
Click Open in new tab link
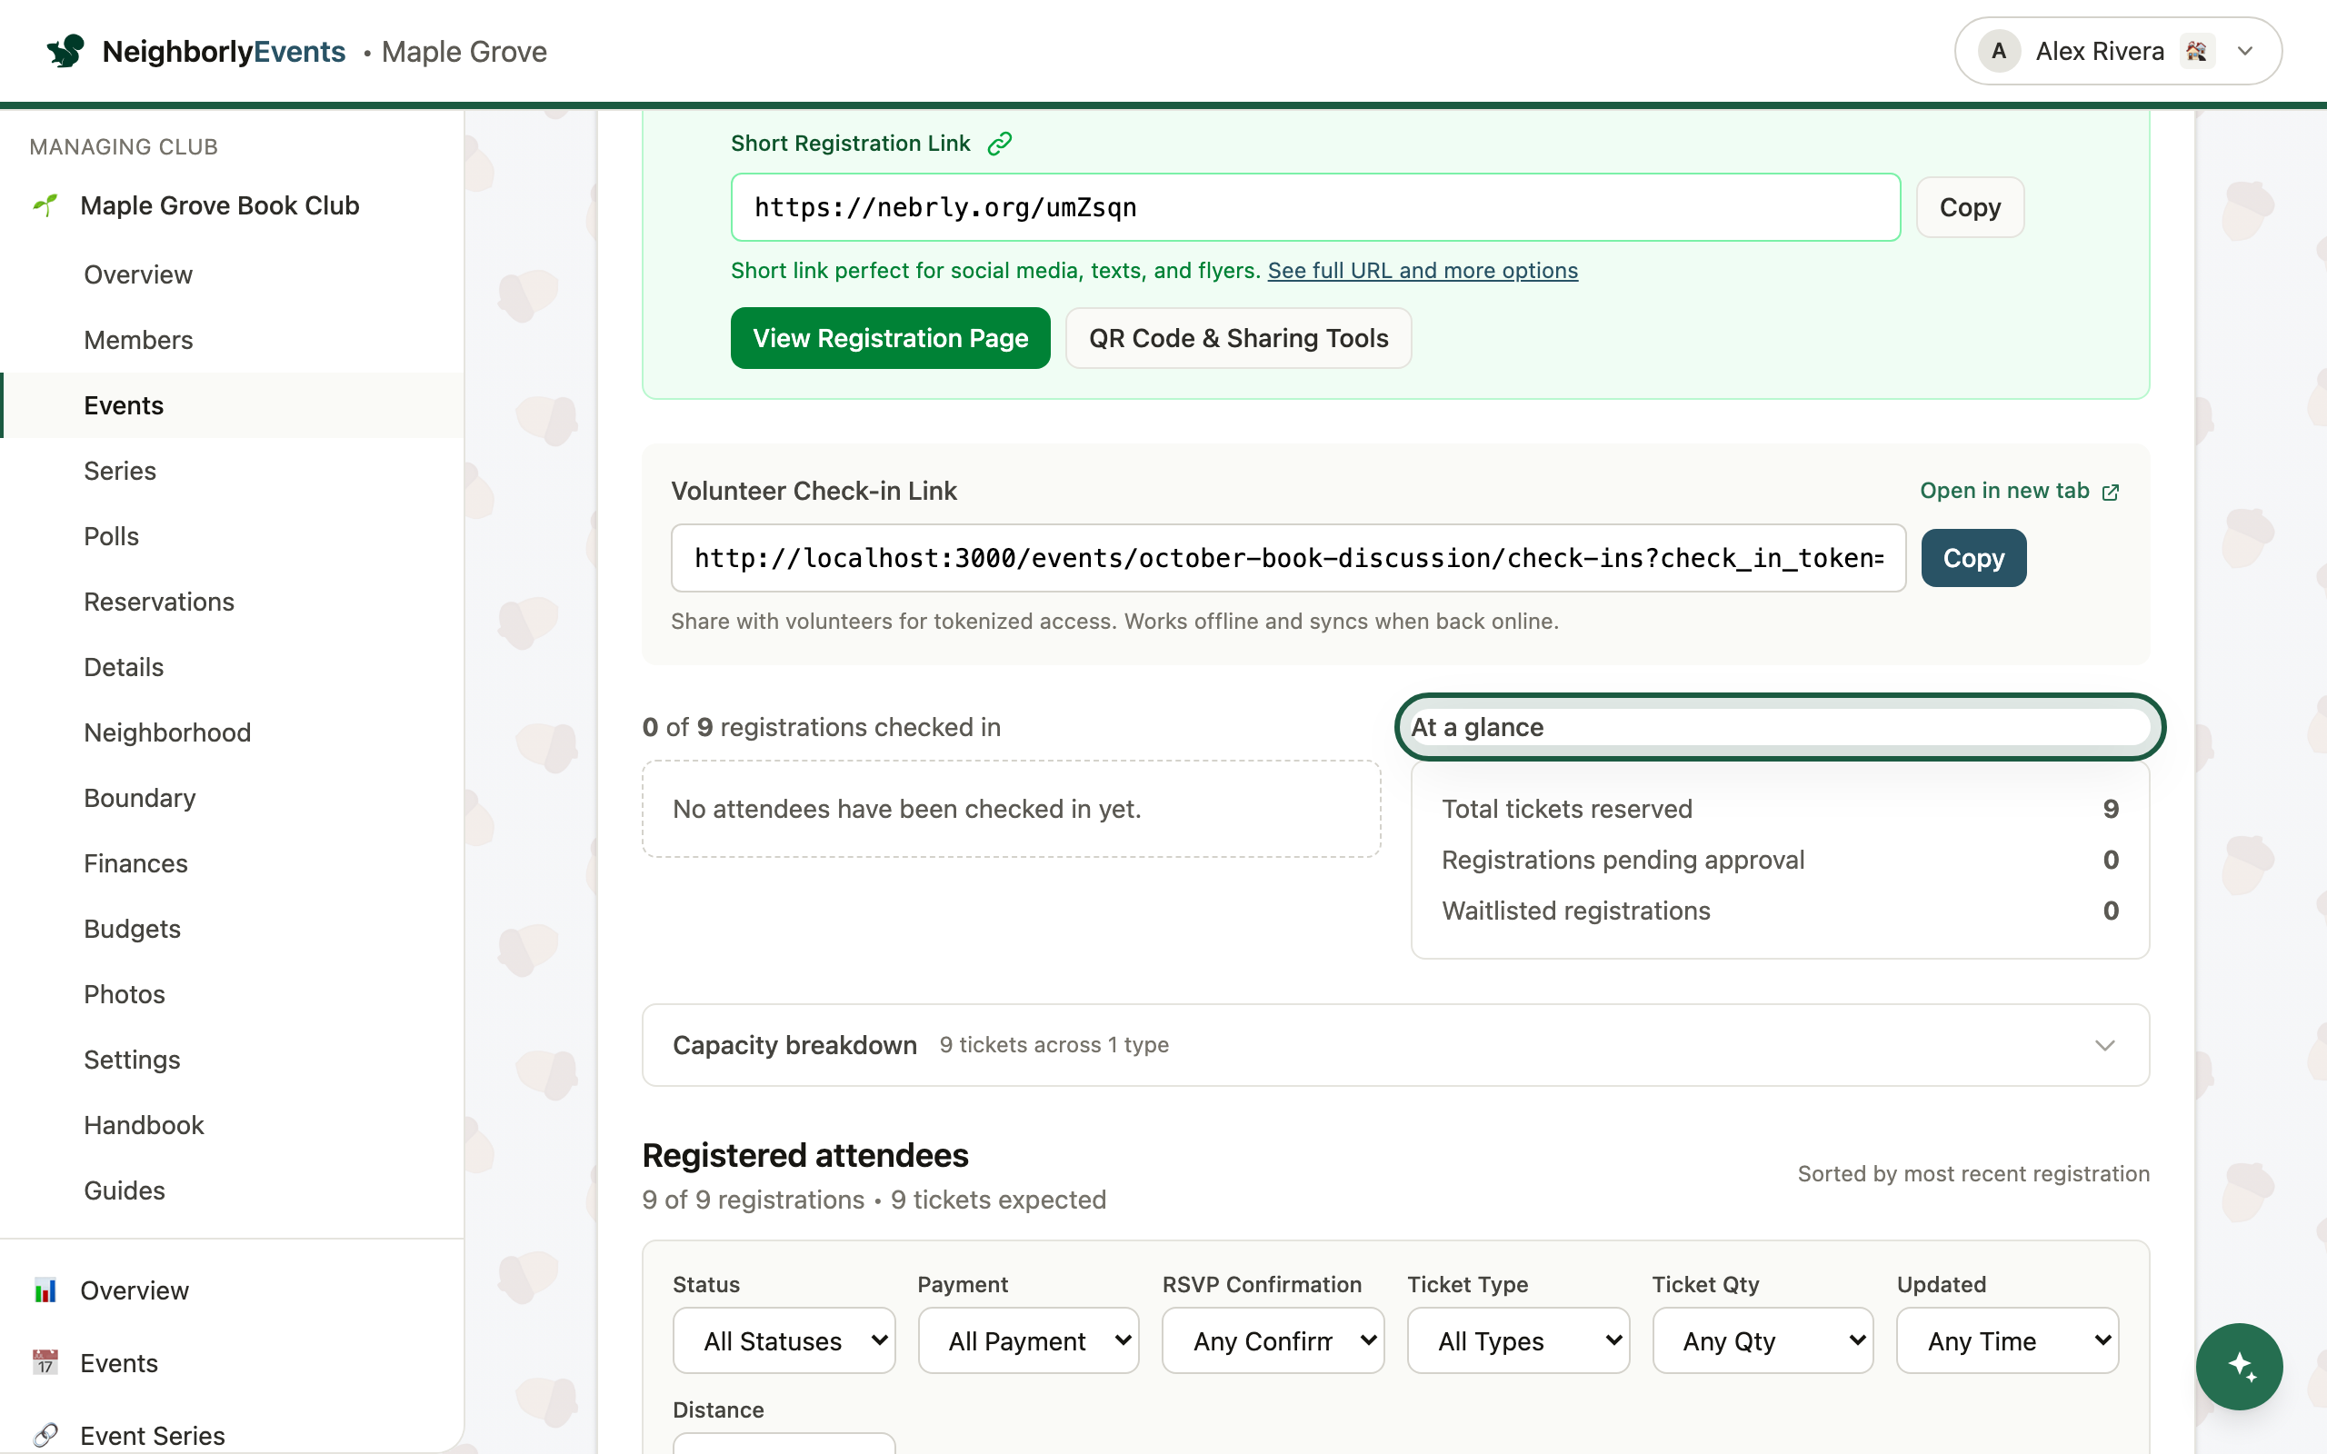pos(2019,492)
